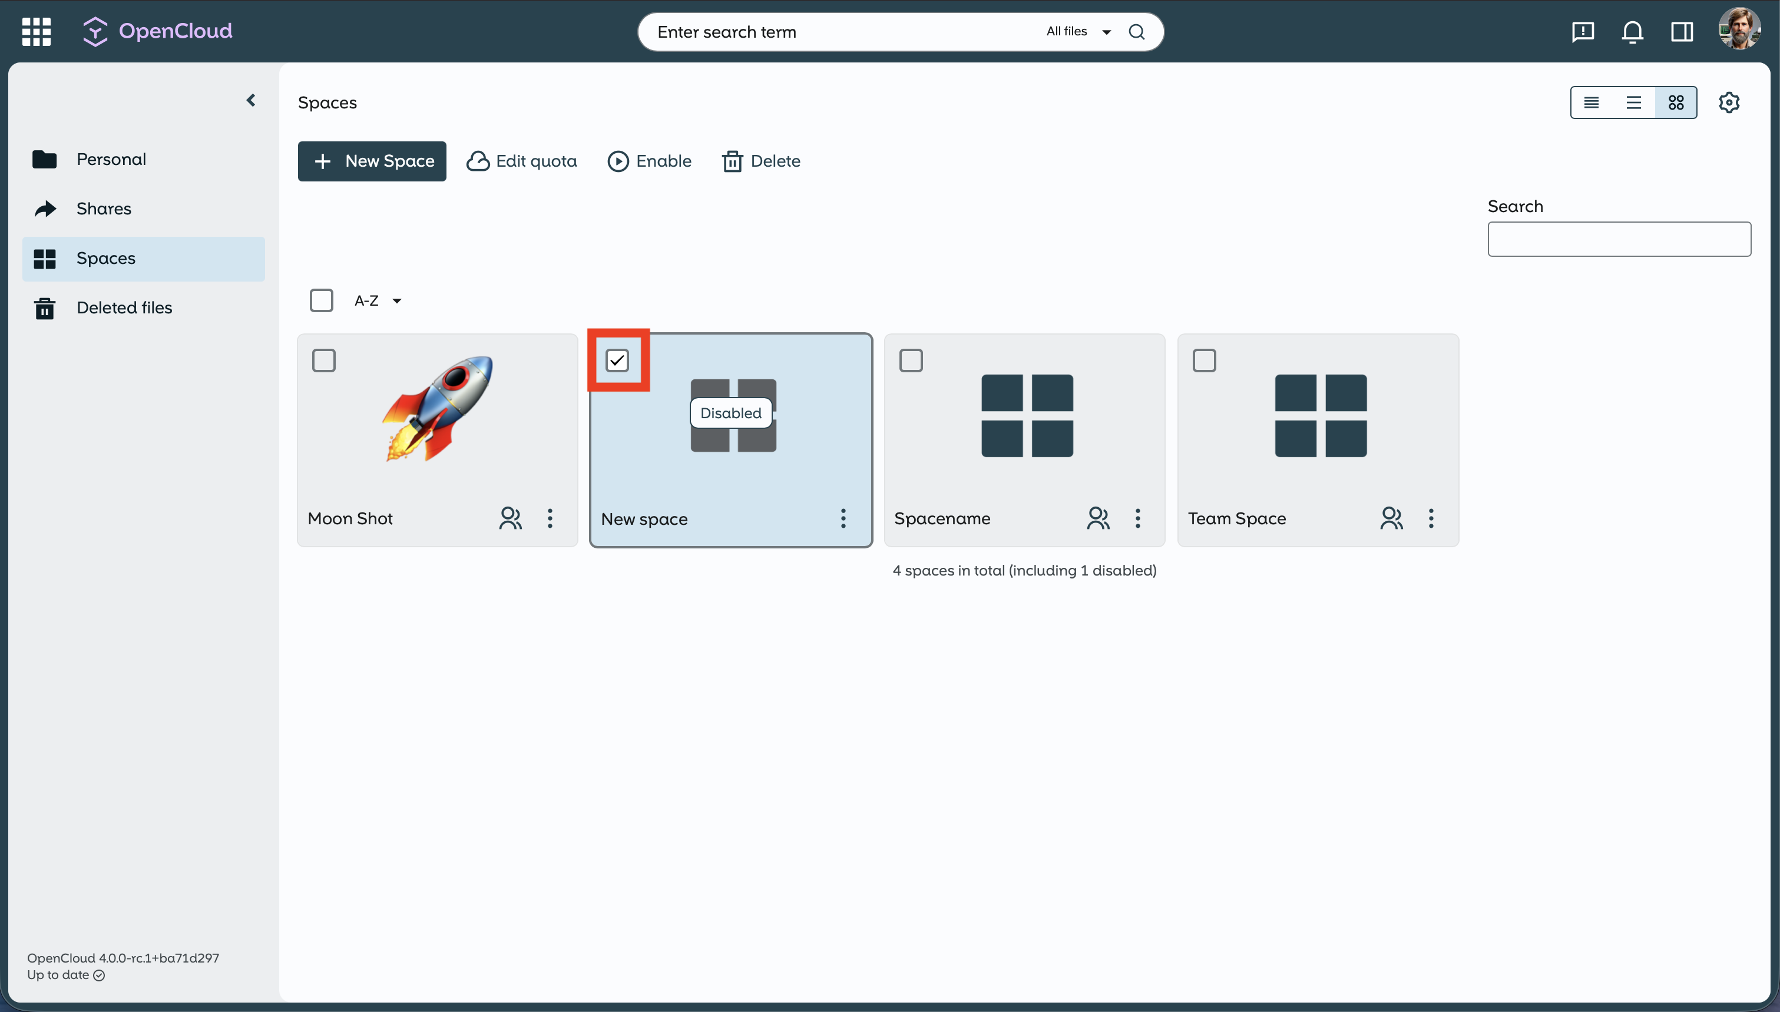Tick the select-all spaces checkbox
Viewport: 1780px width, 1012px height.
point(321,300)
